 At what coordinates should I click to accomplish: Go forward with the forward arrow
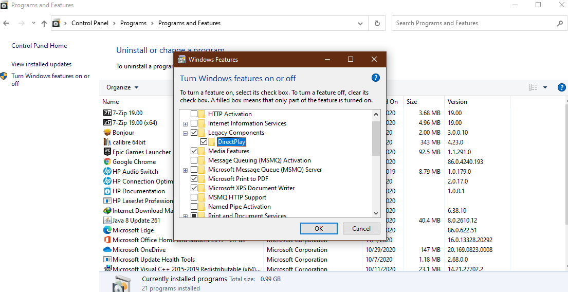(x=22, y=23)
